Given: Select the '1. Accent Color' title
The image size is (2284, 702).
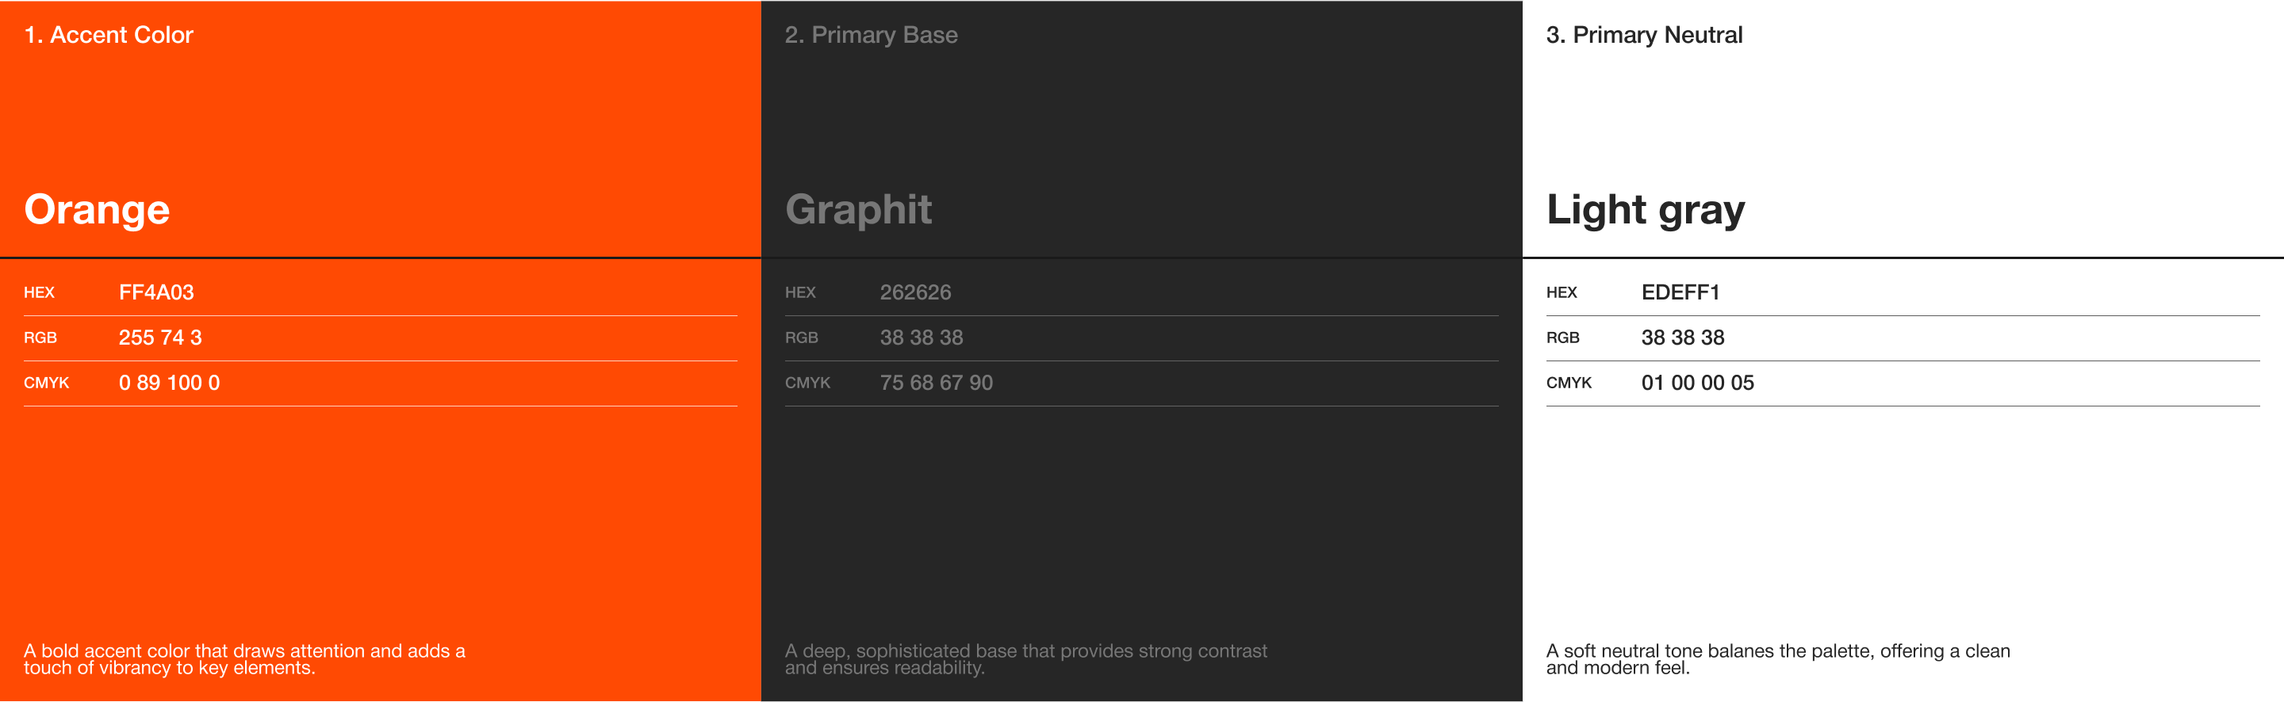Looking at the screenshot, I should coord(108,35).
